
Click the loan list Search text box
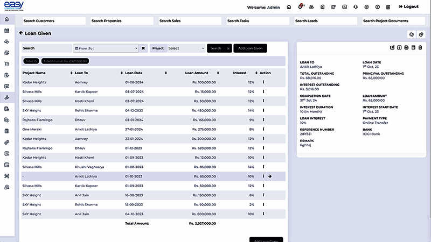(47, 48)
